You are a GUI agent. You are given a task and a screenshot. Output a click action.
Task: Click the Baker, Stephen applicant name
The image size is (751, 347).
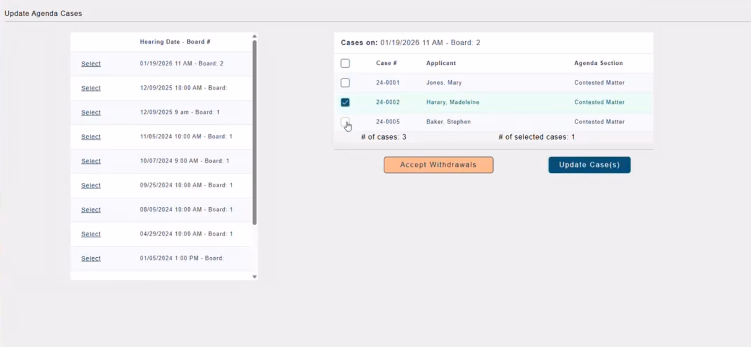click(448, 122)
